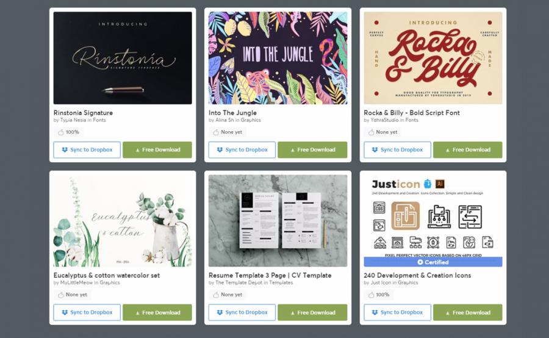The height and width of the screenshot is (338, 549).
Task: Open the Rinstonia Signature preview image
Action: (123, 58)
